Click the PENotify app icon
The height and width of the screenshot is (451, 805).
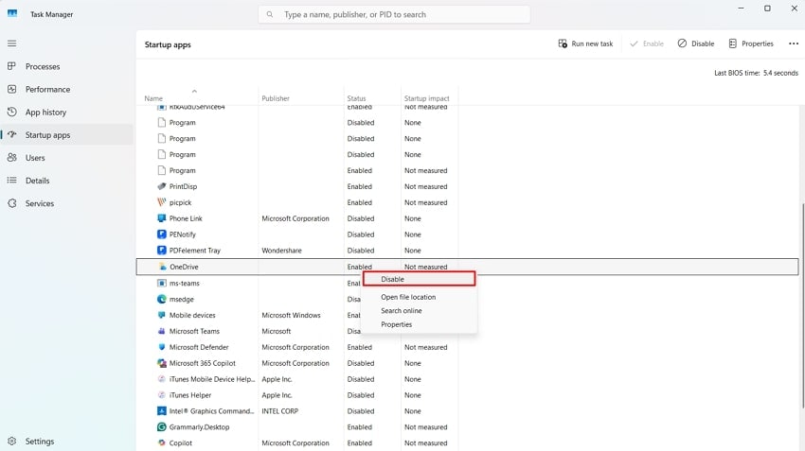tap(162, 234)
